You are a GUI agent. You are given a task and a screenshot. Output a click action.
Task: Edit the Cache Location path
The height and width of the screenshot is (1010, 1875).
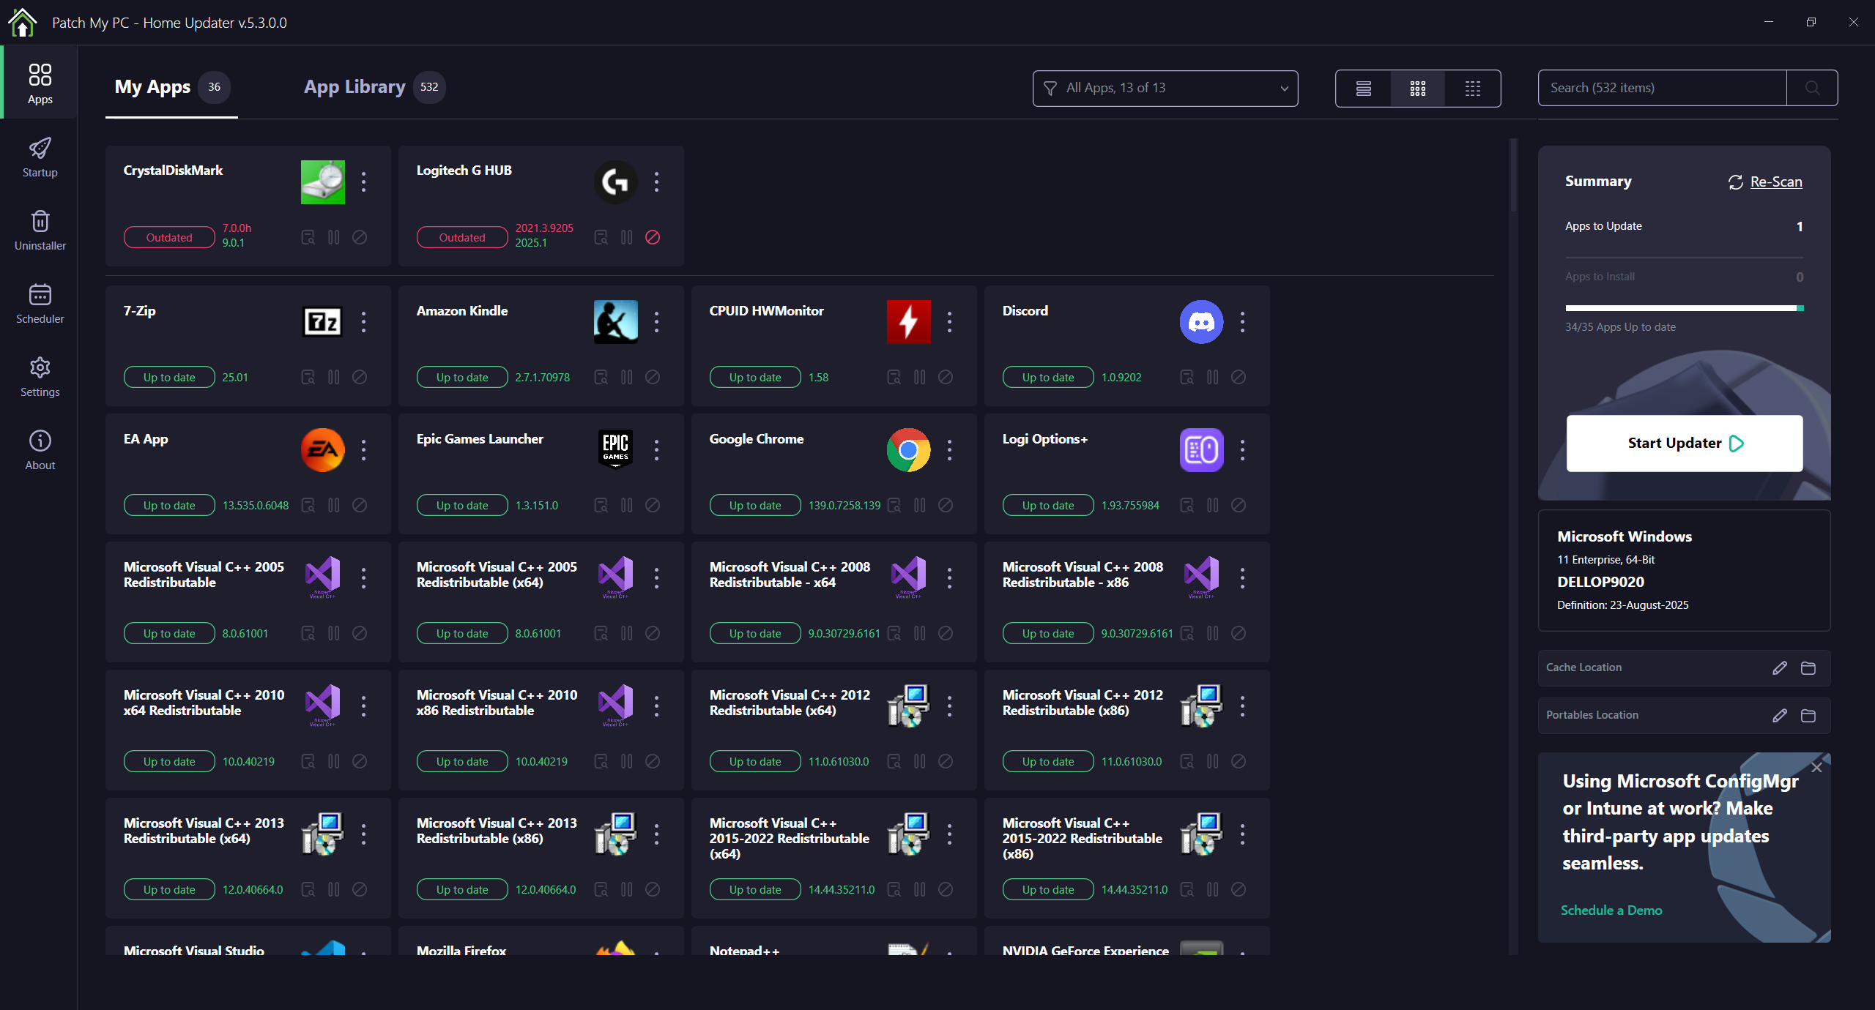tap(1780, 667)
